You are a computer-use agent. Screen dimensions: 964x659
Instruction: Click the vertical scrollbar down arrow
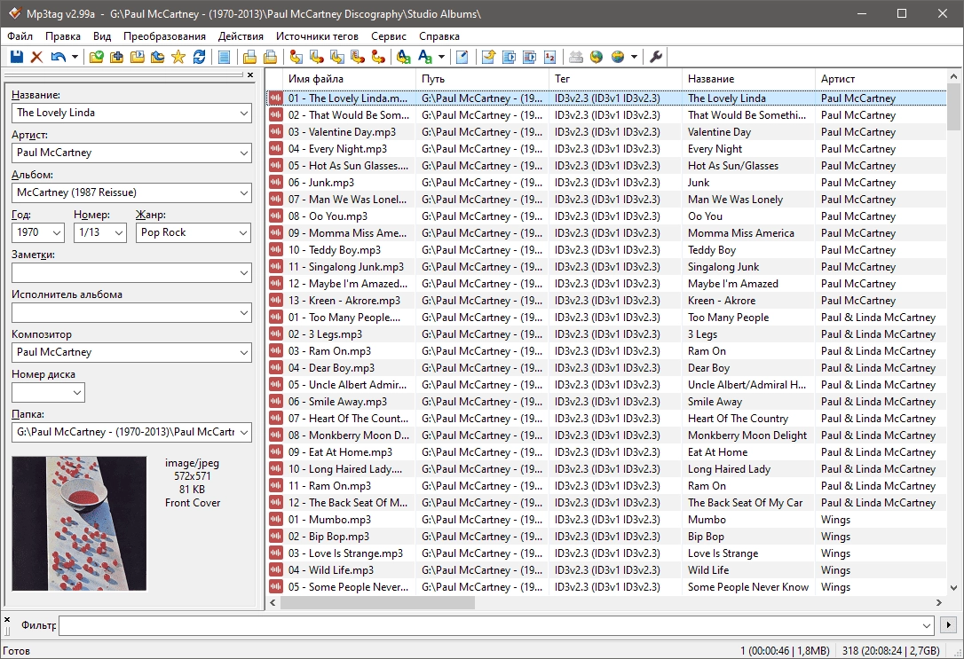953,588
